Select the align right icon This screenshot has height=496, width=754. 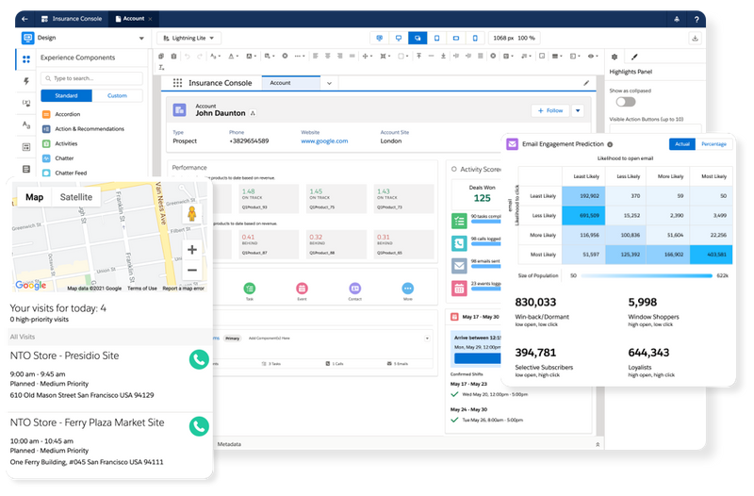coord(339,56)
